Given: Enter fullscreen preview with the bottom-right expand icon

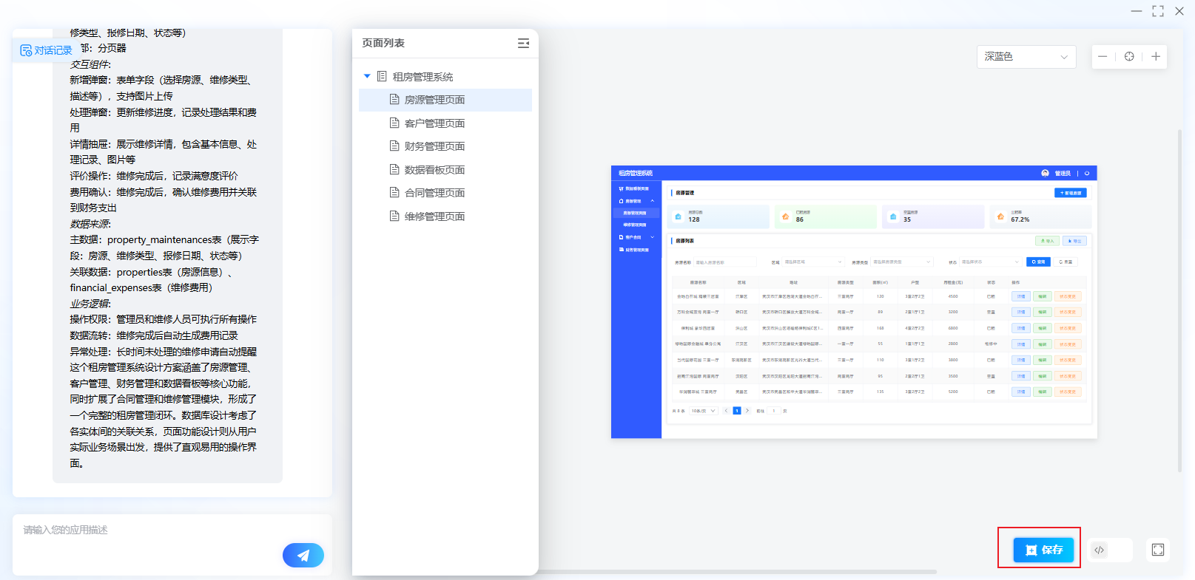Looking at the screenshot, I should coord(1158,550).
